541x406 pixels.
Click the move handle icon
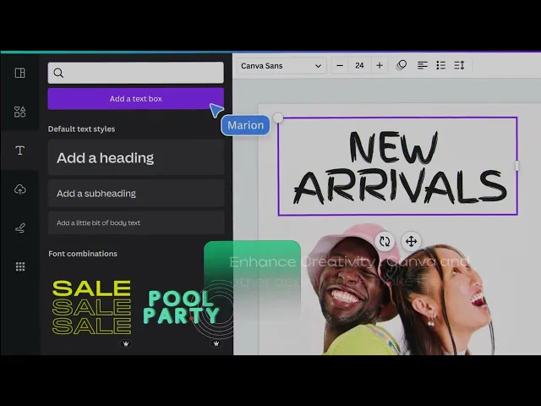pyautogui.click(x=412, y=241)
